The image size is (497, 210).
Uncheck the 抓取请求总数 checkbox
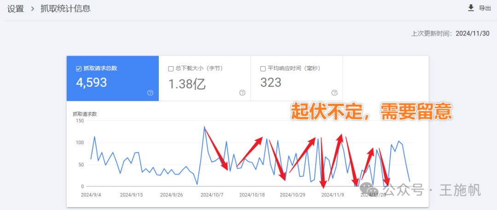tap(79, 68)
